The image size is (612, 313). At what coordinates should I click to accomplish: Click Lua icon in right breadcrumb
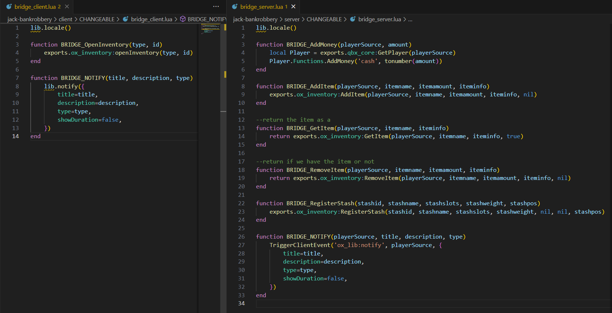pyautogui.click(x=353, y=19)
